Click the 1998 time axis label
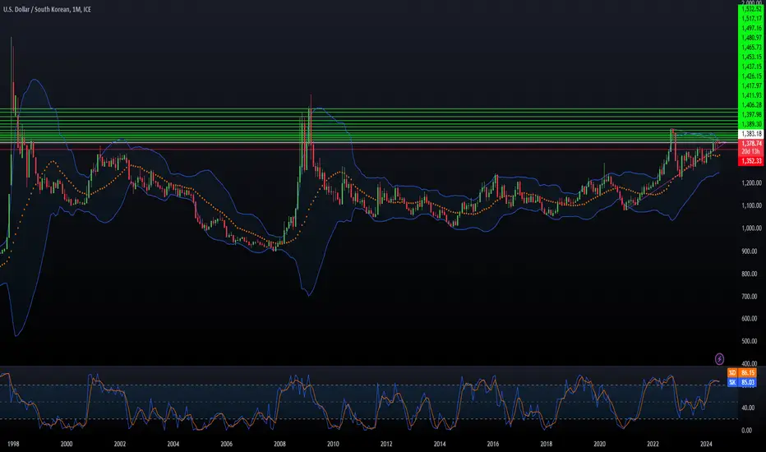Screen dimensions: 766x452 [13, 444]
